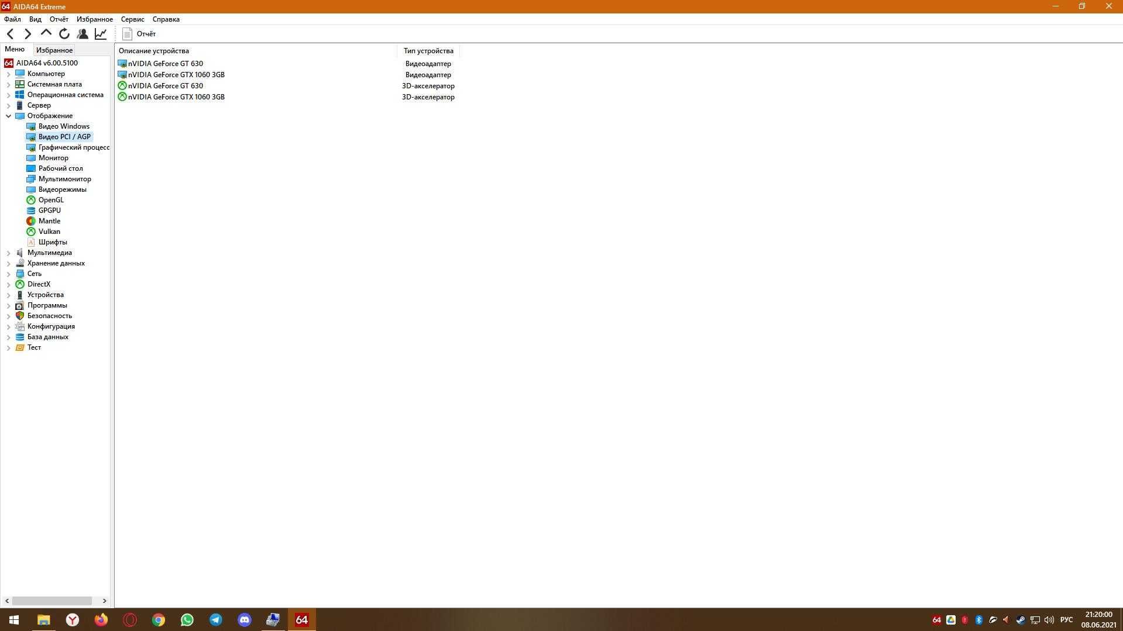
Task: Click the Back navigation arrow
Action: pyautogui.click(x=10, y=34)
